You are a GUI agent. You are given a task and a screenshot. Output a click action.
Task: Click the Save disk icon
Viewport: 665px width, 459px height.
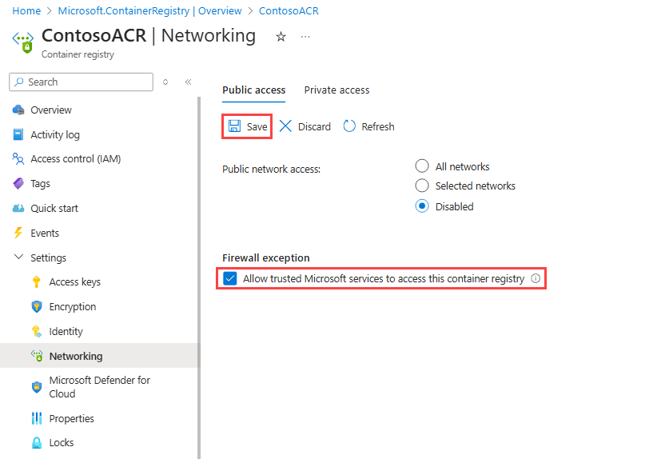click(x=234, y=126)
